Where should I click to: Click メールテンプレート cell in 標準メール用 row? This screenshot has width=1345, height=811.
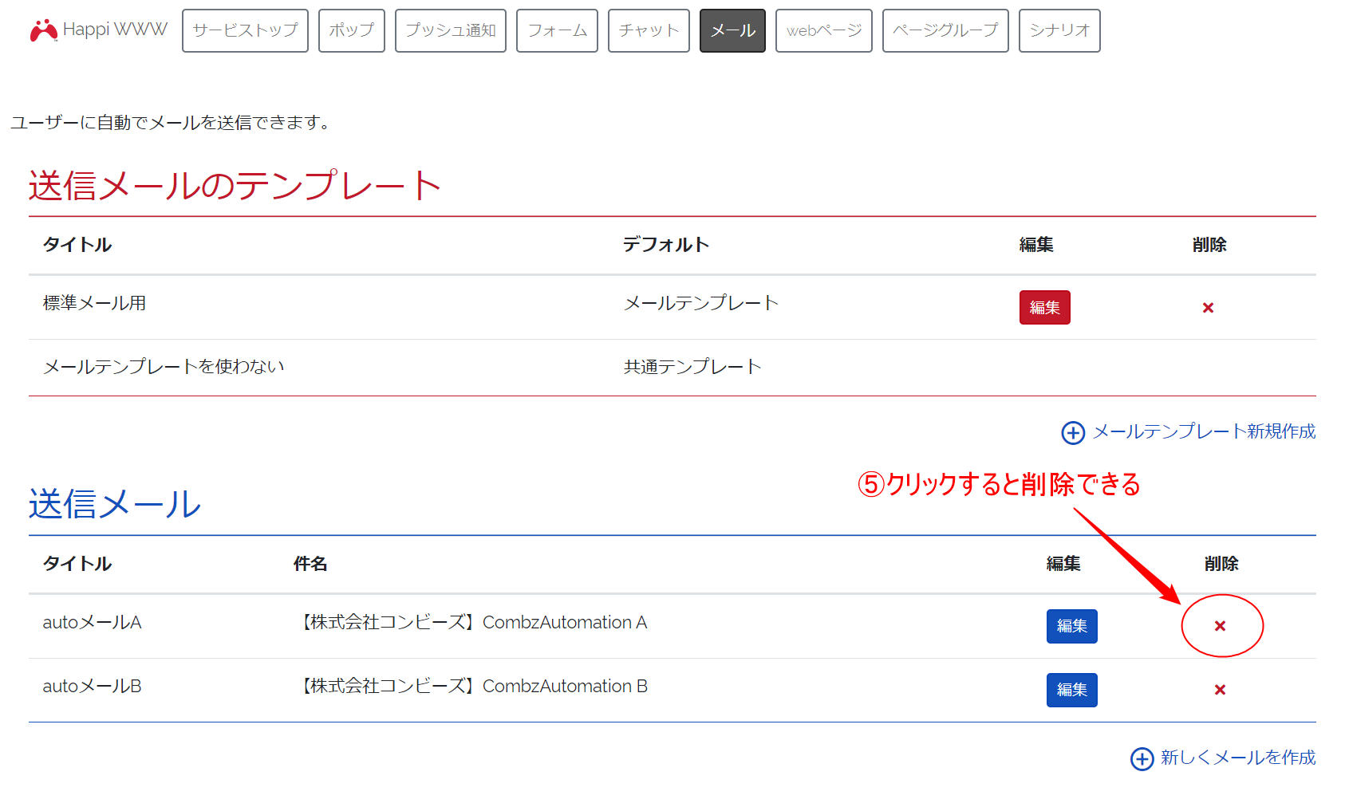pyautogui.click(x=701, y=303)
